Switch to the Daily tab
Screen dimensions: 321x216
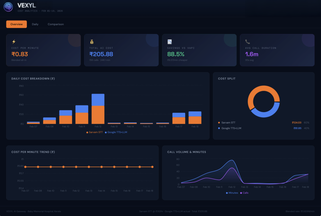coord(35,24)
